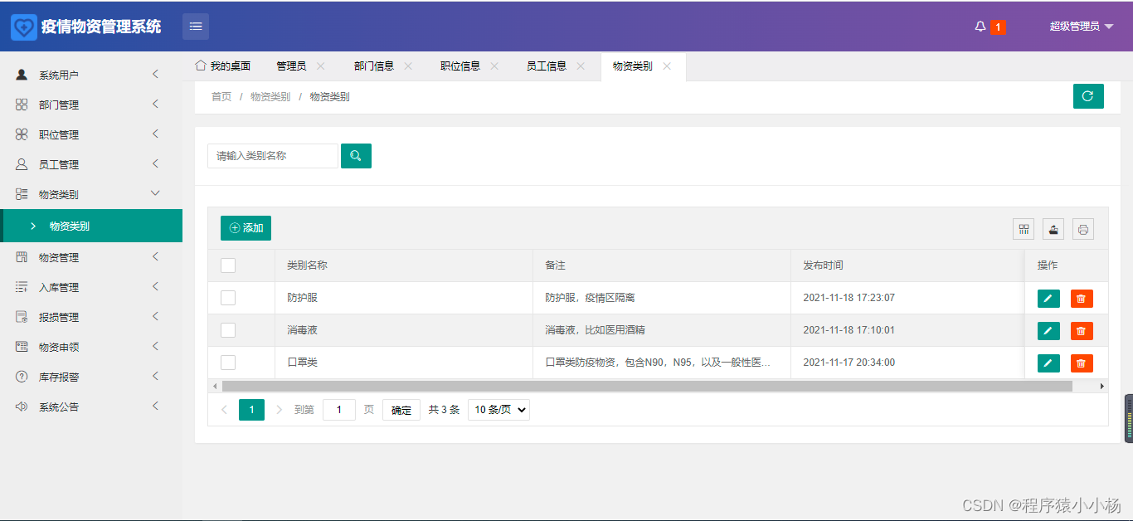Click the 系统公告 speaker icon
The height and width of the screenshot is (521, 1133).
[22, 407]
